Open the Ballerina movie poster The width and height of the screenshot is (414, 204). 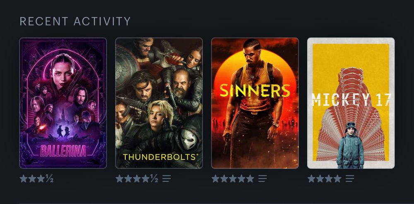click(63, 103)
